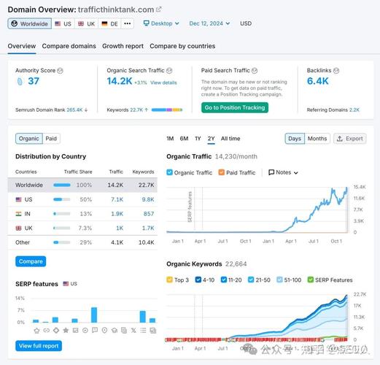Toggle the Top 3 keywords checkbox
Screen dimensions: 380x365
tap(169, 280)
